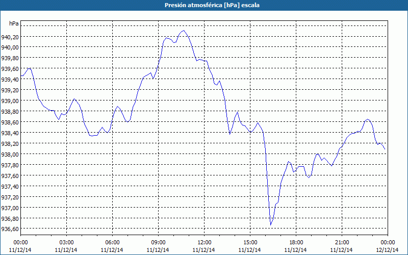Screen dimensions: 408x255
Task: Select the 11/12/14 date under 06:00
Action: pyautogui.click(x=112, y=250)
